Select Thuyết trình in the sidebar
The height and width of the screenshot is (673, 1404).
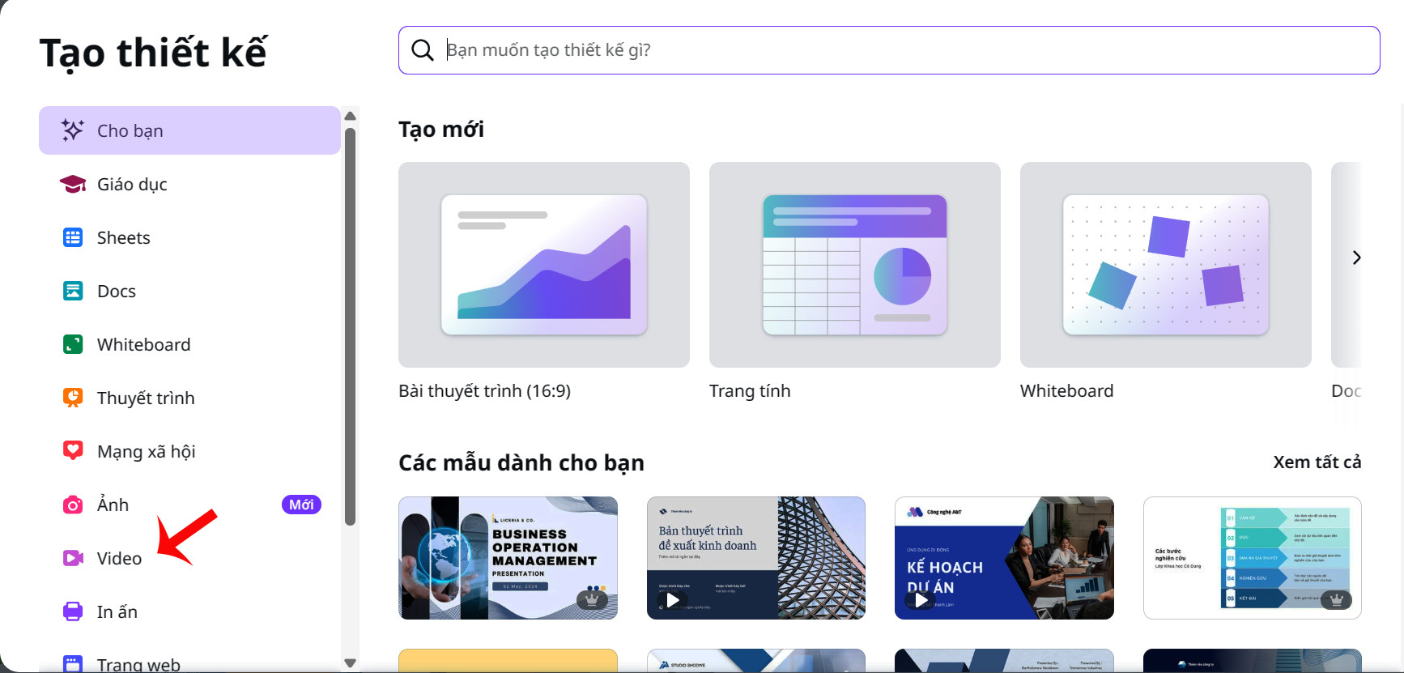189,398
